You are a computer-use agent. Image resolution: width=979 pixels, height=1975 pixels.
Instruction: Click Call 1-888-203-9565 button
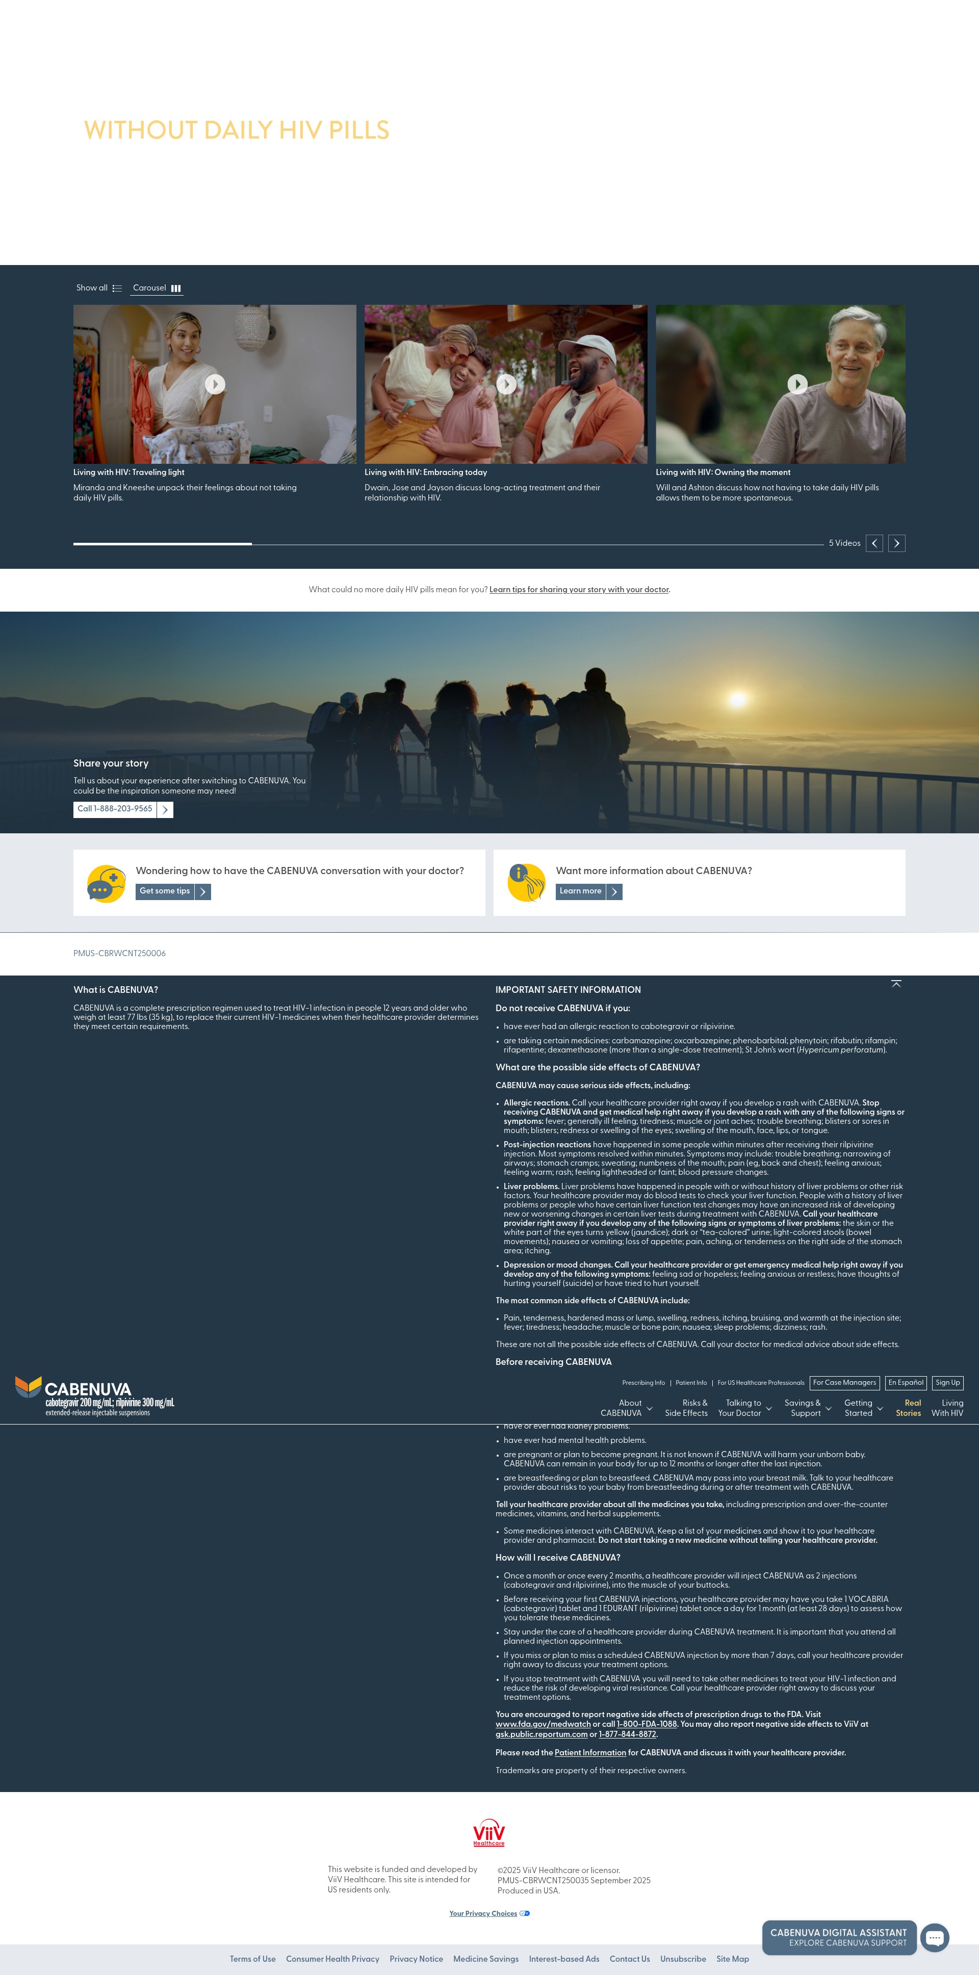123,810
